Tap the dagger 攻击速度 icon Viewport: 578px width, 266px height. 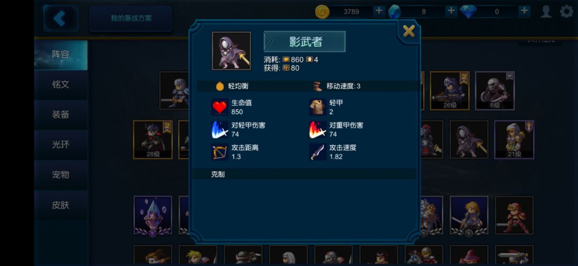(x=317, y=152)
